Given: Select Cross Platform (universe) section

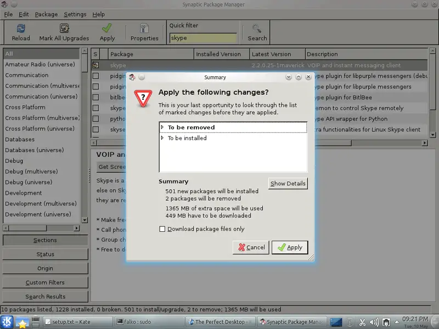Looking at the screenshot, I should pyautogui.click(x=42, y=129).
